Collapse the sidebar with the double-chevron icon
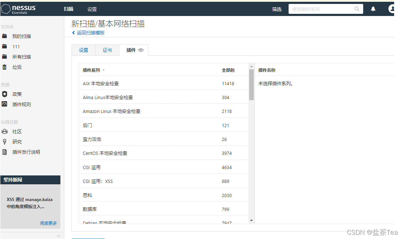This screenshot has width=403, height=239. (x=59, y=236)
